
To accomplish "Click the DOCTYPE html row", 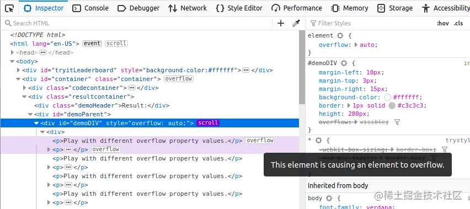I will click(38, 35).
